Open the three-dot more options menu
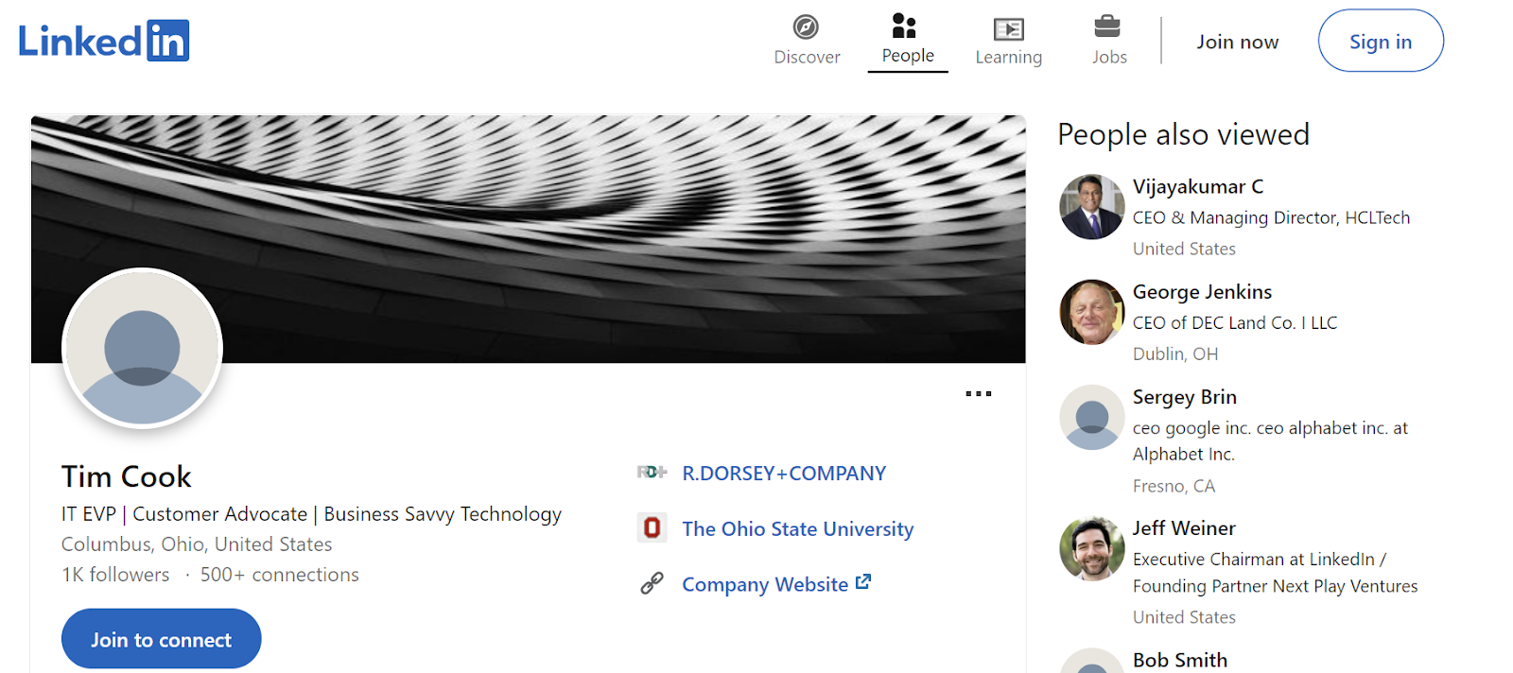 coord(979,393)
